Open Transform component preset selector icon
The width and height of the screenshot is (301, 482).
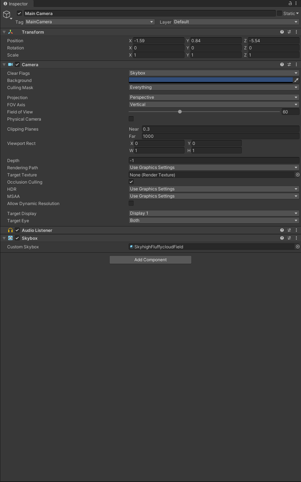[289, 32]
